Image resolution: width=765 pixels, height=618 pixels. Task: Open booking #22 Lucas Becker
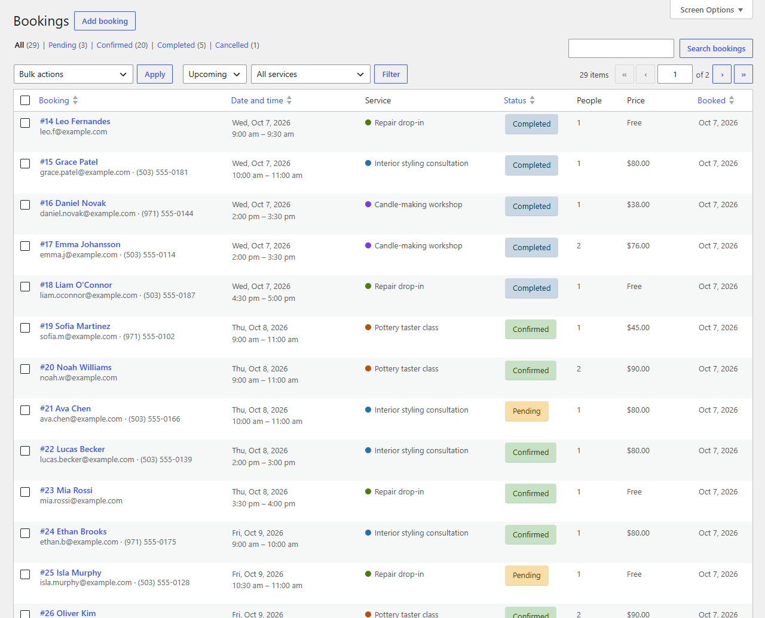(x=72, y=449)
